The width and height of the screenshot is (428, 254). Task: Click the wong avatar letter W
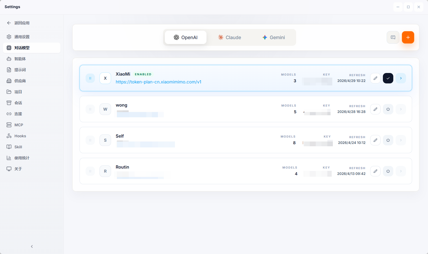[x=105, y=109]
